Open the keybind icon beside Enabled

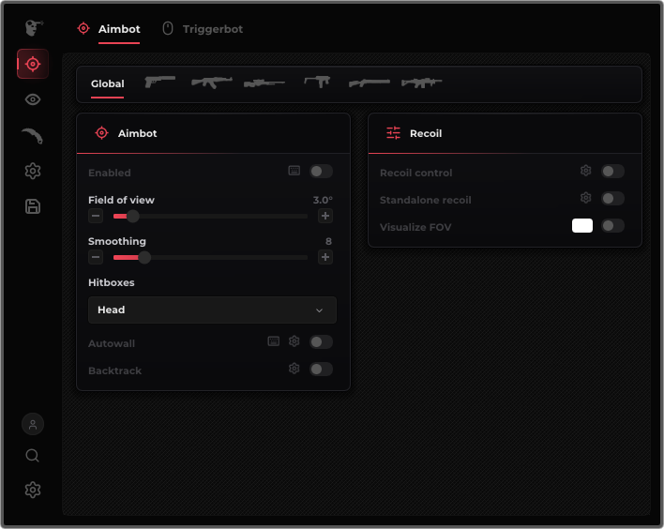pos(294,171)
